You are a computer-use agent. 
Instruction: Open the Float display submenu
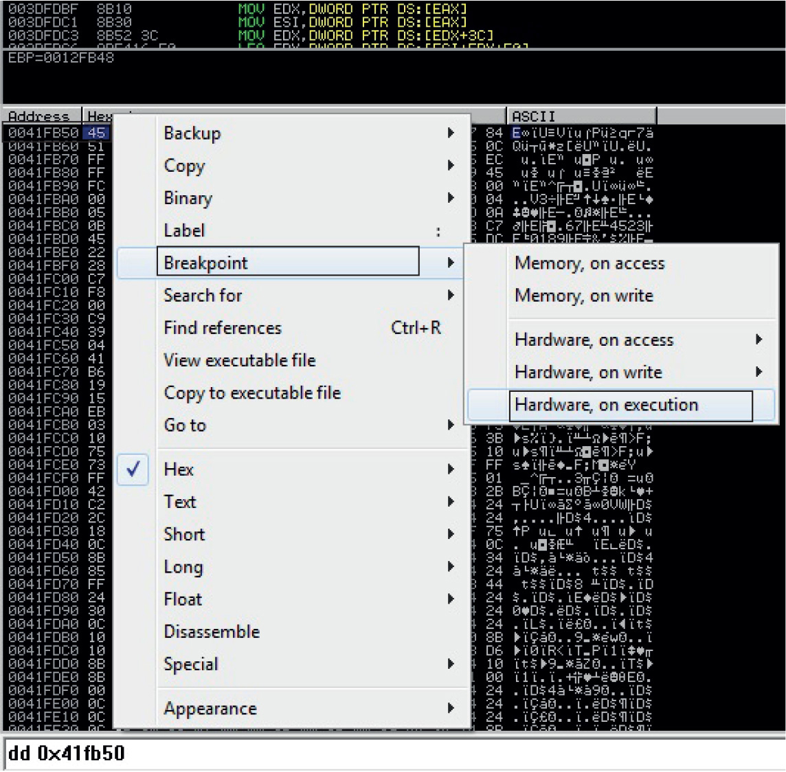coord(293,599)
